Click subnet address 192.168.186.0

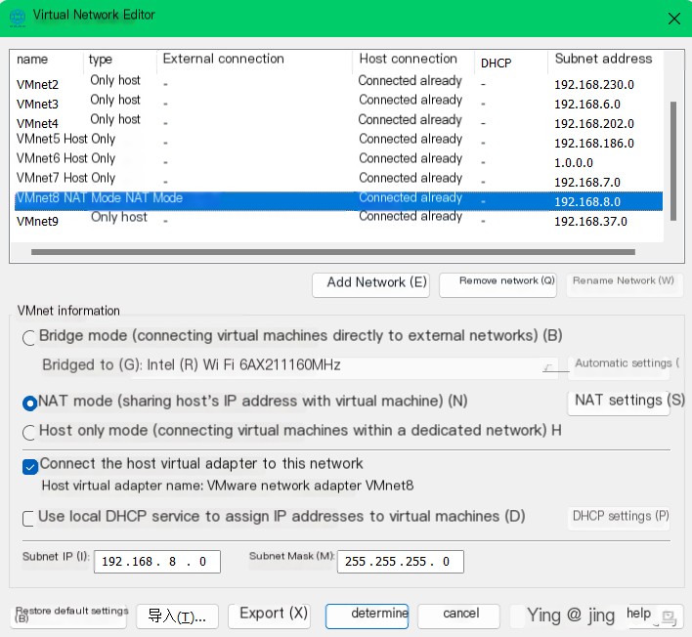click(594, 143)
